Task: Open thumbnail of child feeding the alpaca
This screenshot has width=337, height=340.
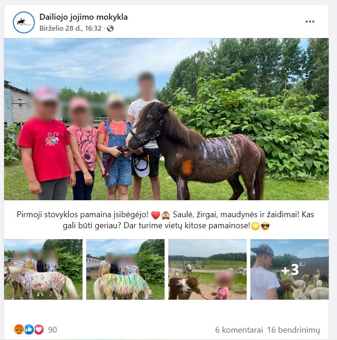Action: tap(207, 269)
